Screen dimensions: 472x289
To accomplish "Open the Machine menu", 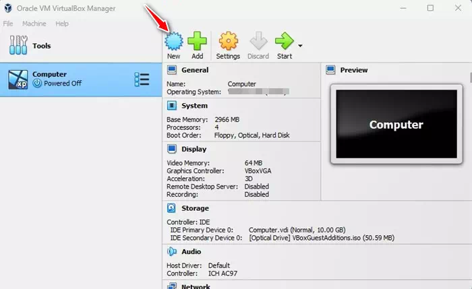I will click(34, 24).
